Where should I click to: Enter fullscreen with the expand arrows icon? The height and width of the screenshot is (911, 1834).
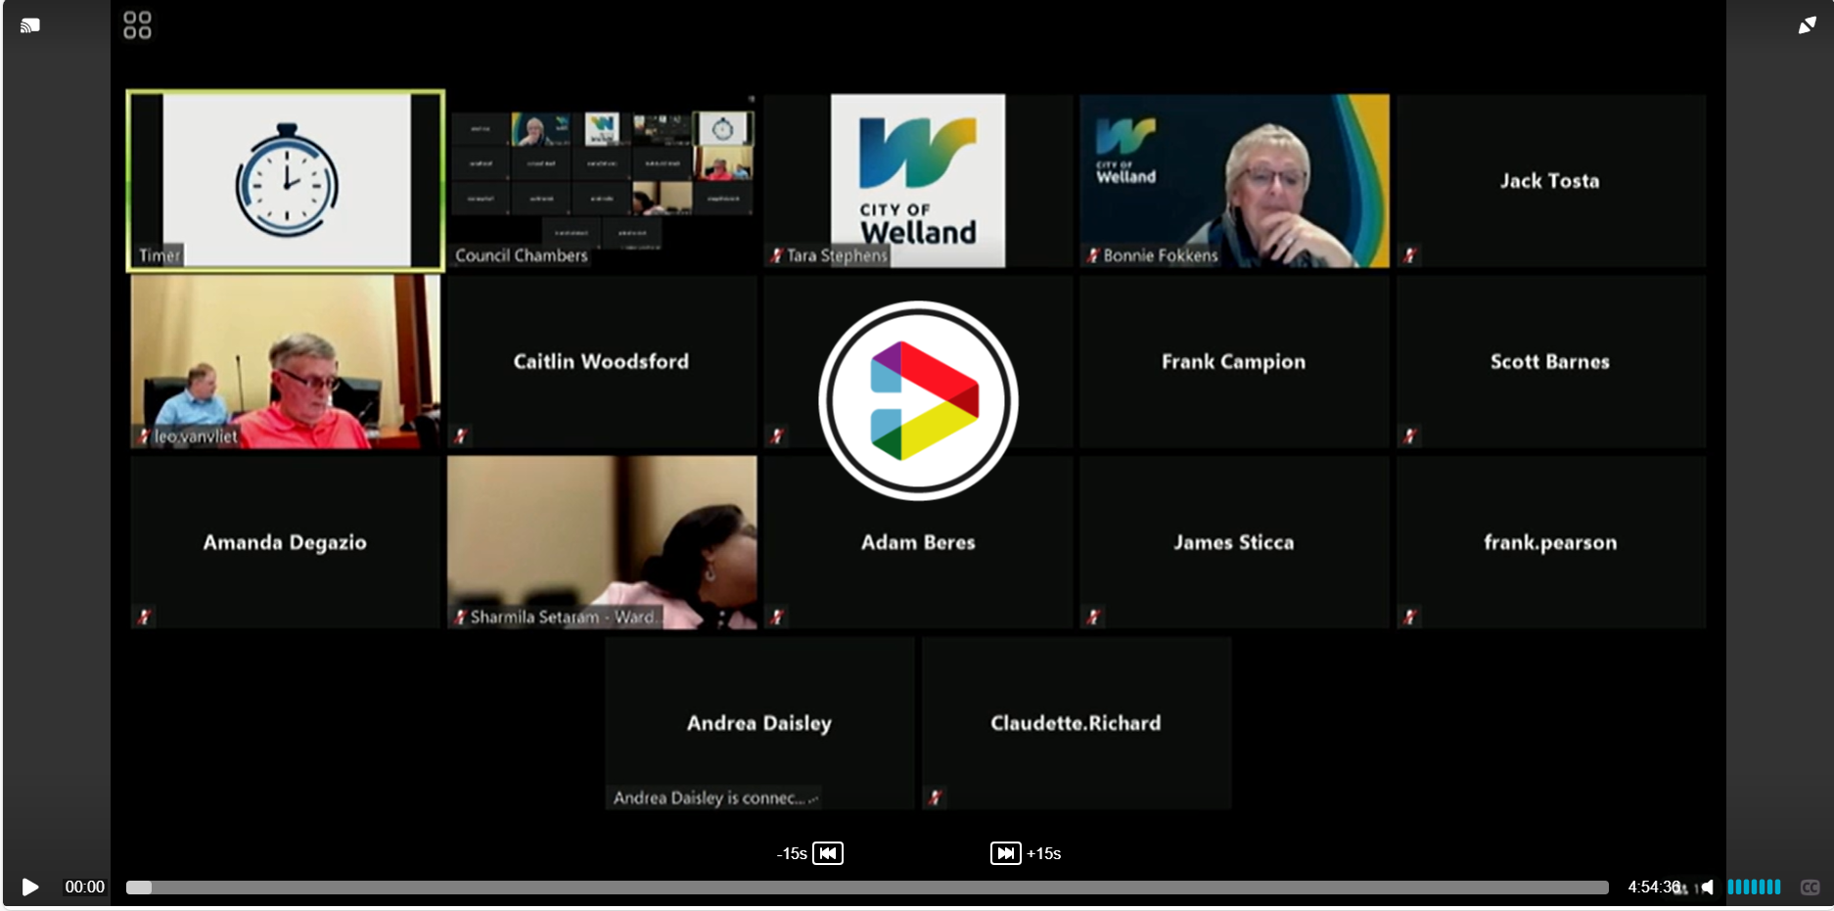coord(1807,25)
